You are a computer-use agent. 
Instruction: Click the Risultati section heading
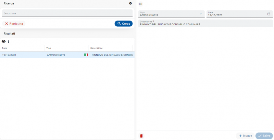pyautogui.click(x=9, y=34)
